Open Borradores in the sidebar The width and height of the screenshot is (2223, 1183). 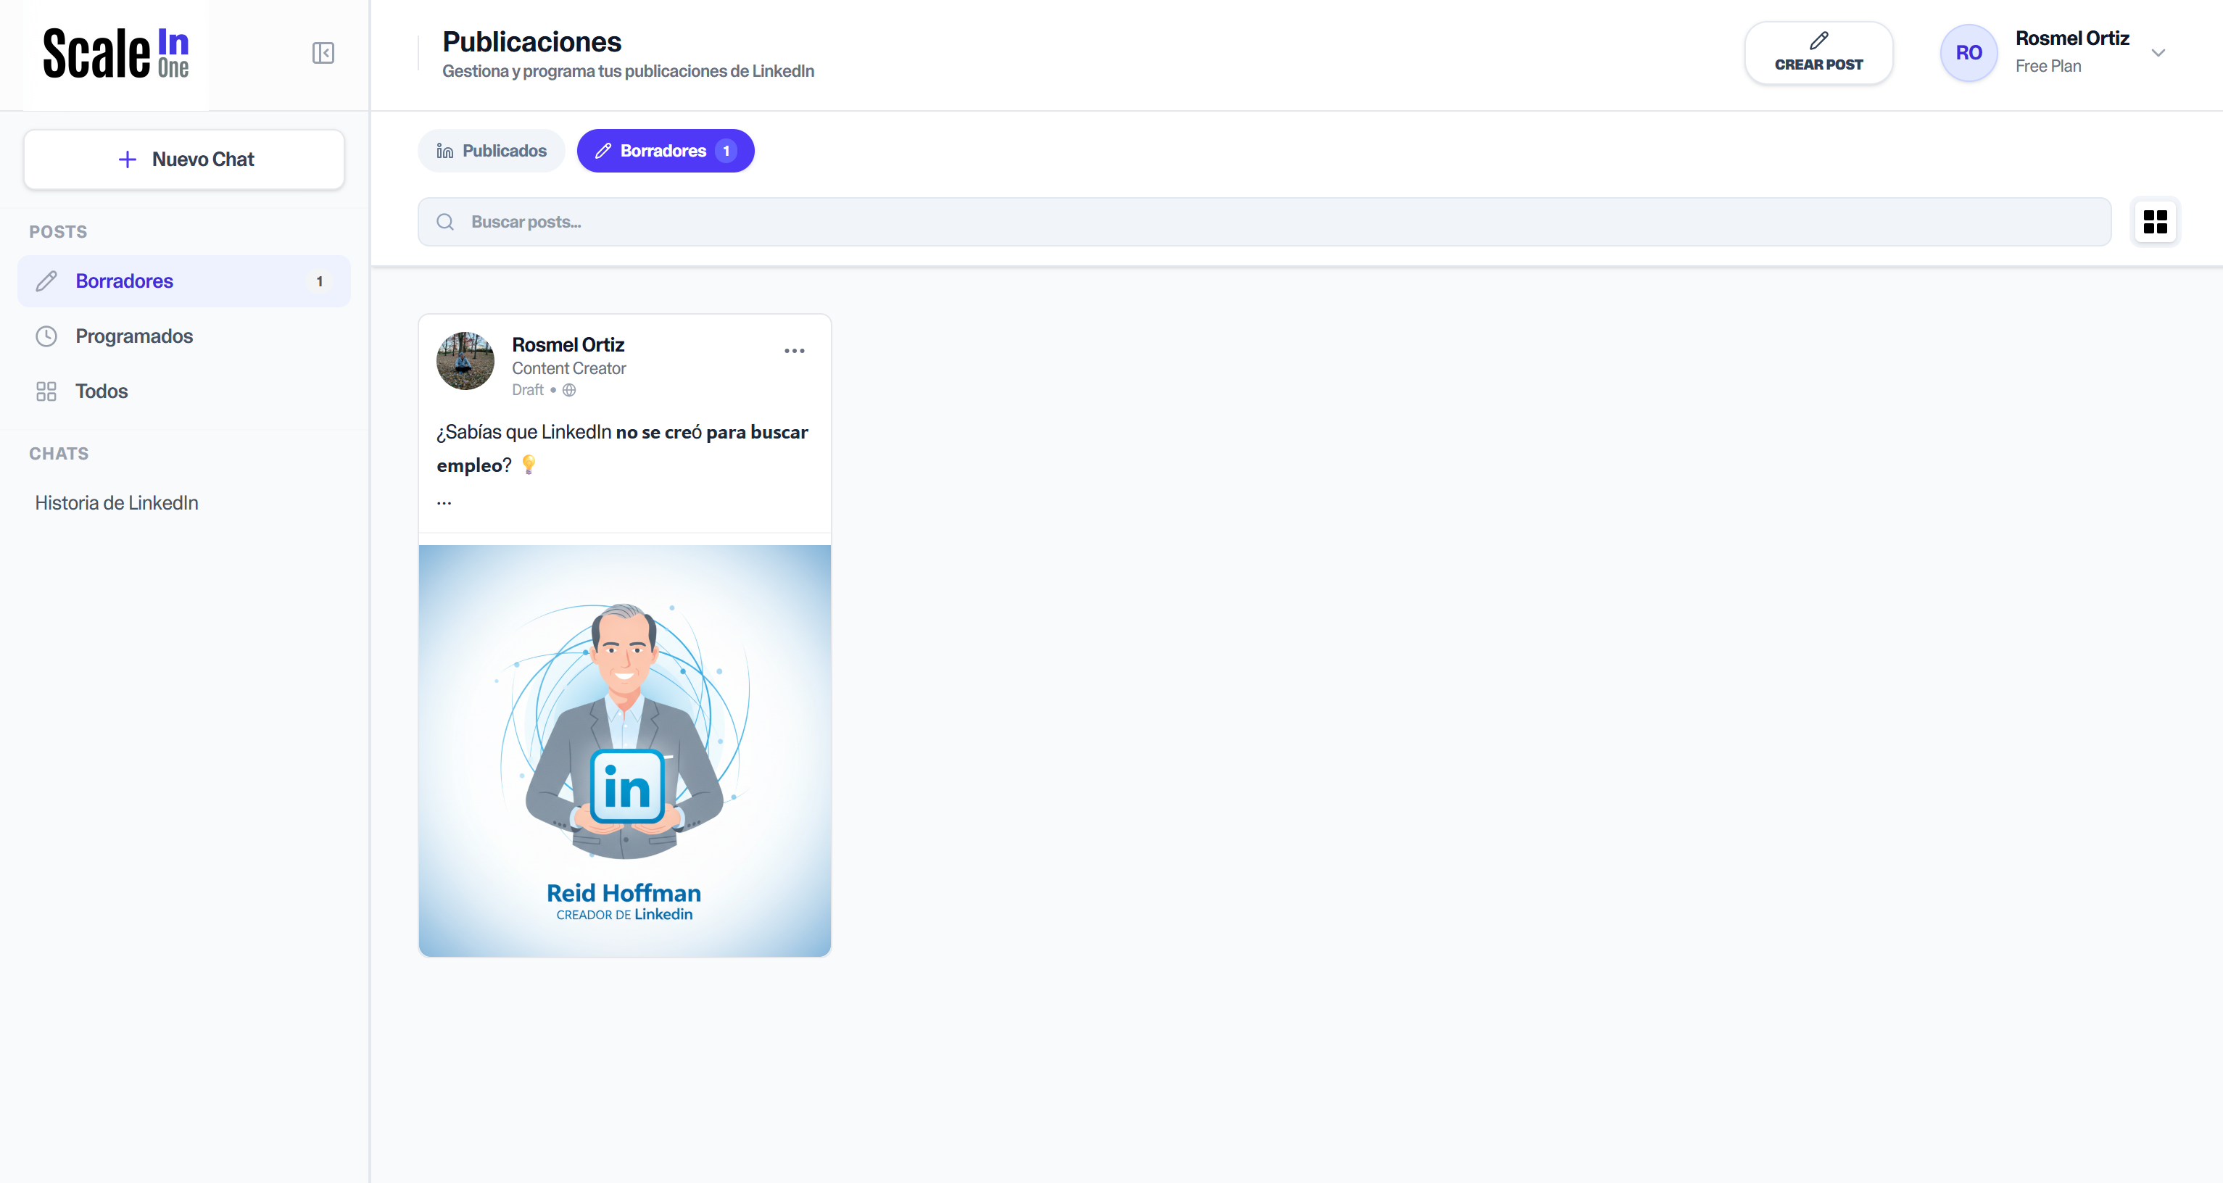[124, 281]
